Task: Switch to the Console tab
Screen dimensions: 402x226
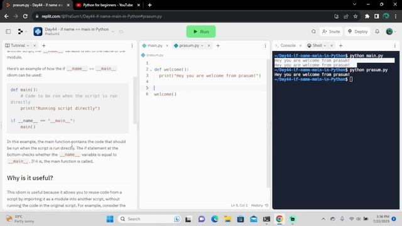Action: point(285,45)
